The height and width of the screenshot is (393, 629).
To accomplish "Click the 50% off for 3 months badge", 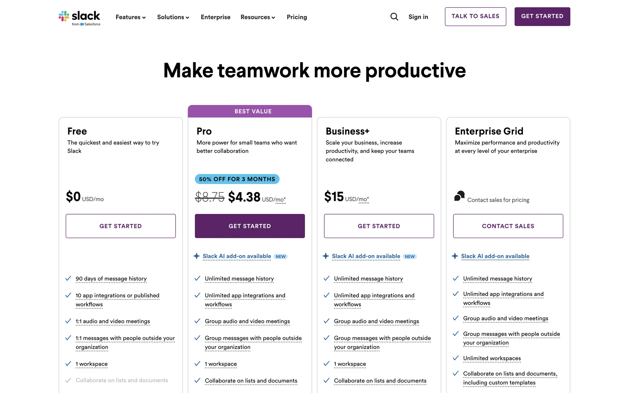I will coord(237,179).
